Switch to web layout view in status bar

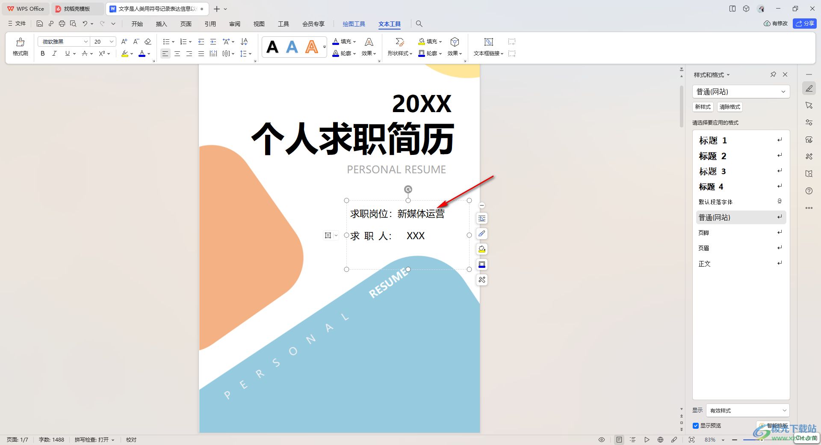[660, 439]
